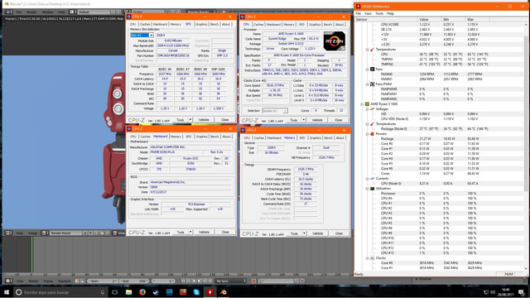Click the Value column header in HWMonitor

pyautogui.click(x=429, y=20)
